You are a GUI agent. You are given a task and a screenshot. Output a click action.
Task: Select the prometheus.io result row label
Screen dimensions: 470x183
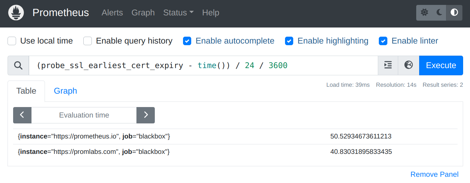pos(94,137)
